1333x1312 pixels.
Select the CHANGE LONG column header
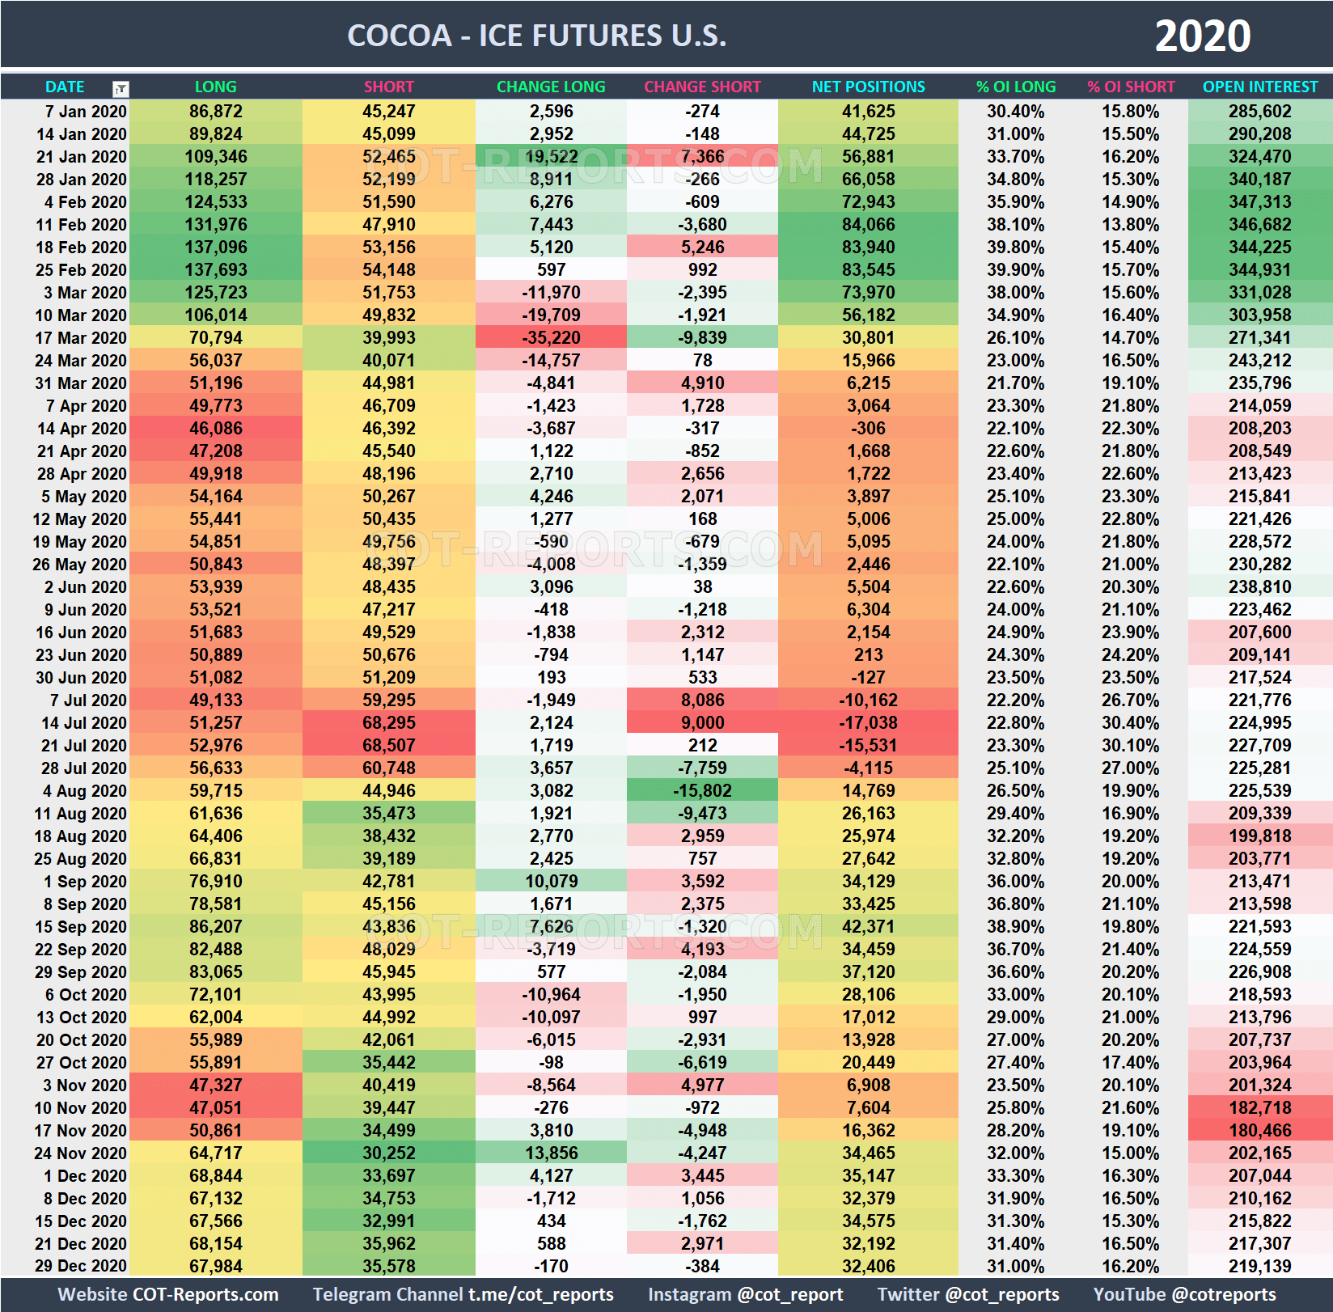550,87
